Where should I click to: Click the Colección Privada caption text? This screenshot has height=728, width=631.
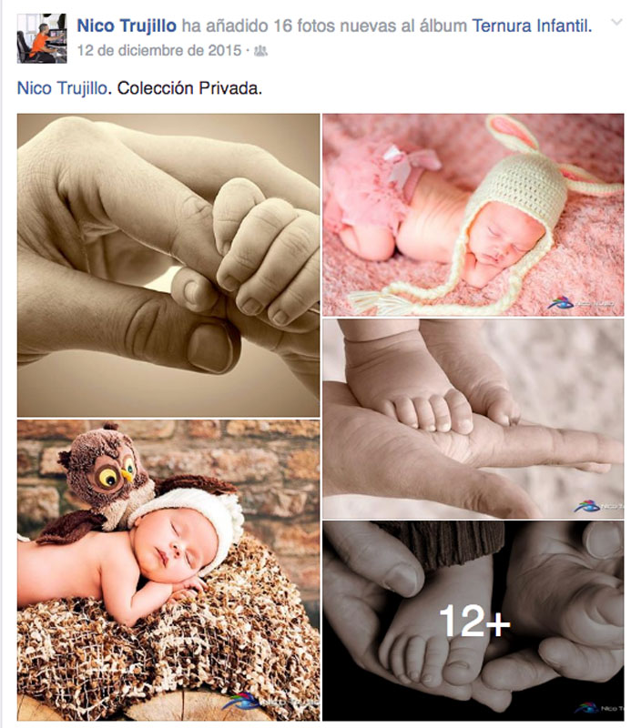[189, 87]
